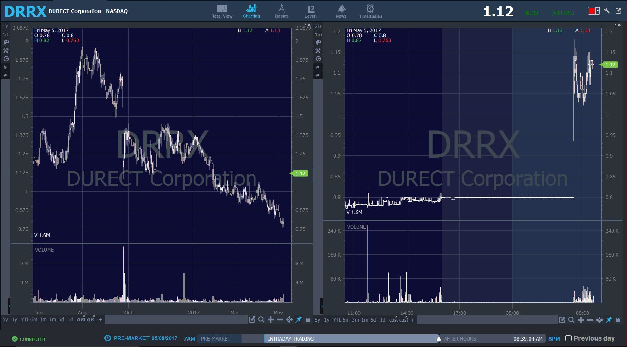The width and height of the screenshot is (627, 347).
Task: Add custom range on right chart
Action: [x=412, y=320]
